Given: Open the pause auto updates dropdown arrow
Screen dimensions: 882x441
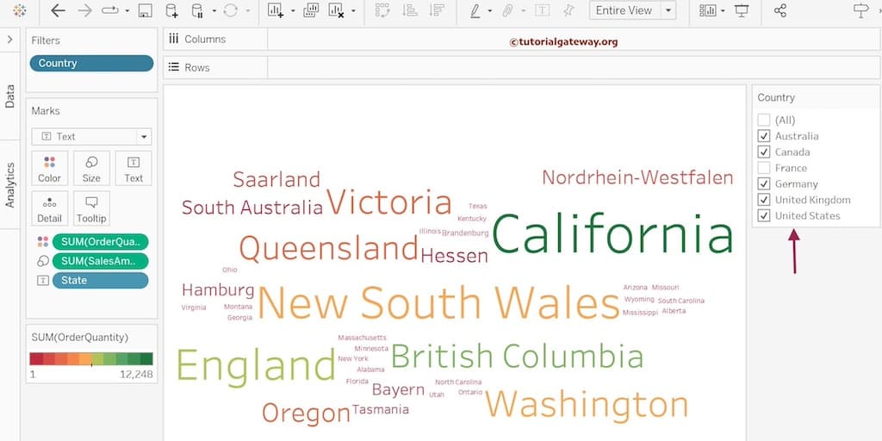Looking at the screenshot, I should point(214,10).
